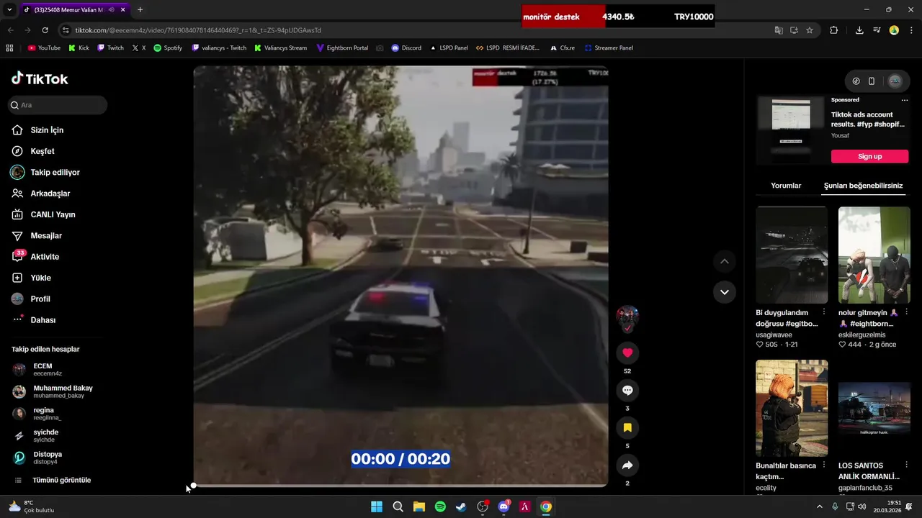
Task: Open TikTok coin icon in top pill
Action: pos(856,81)
